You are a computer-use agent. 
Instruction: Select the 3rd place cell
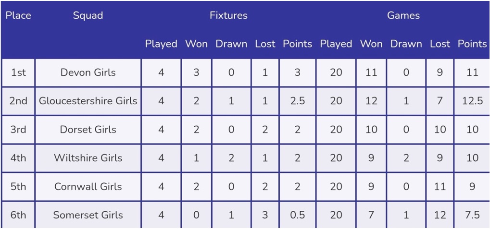pyautogui.click(x=18, y=130)
